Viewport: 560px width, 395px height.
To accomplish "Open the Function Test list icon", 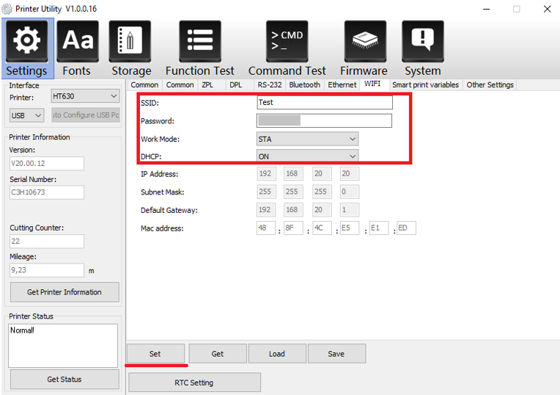I will (x=199, y=41).
